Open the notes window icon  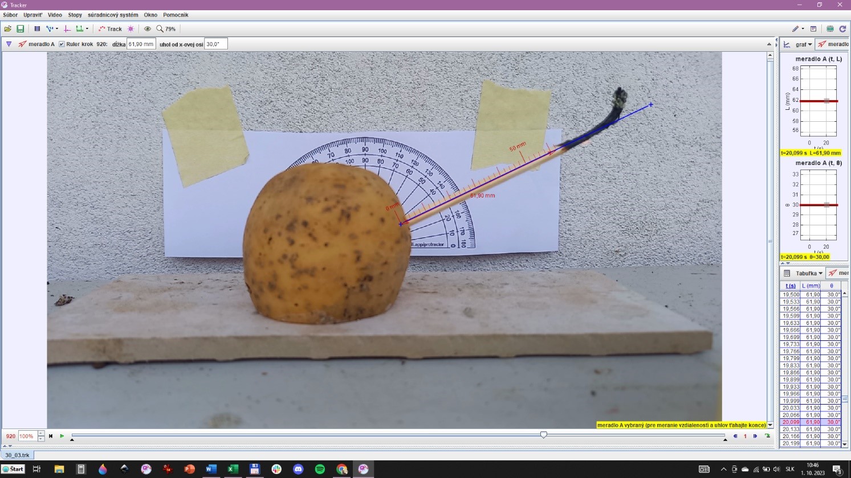[x=813, y=29]
